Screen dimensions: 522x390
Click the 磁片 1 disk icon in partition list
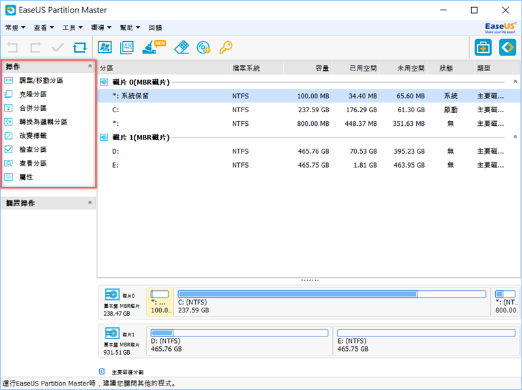click(x=104, y=137)
